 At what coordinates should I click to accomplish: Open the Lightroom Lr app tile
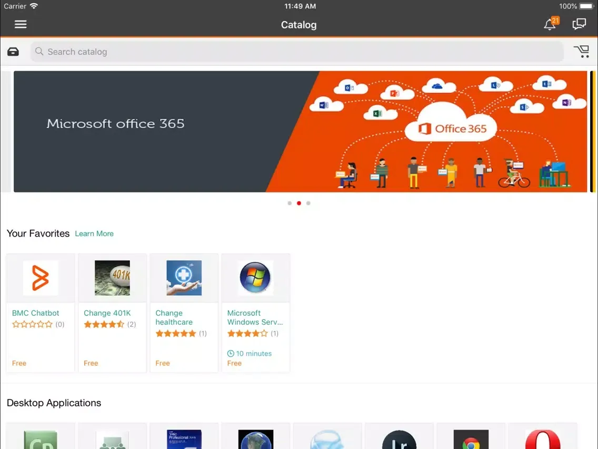coord(399,439)
